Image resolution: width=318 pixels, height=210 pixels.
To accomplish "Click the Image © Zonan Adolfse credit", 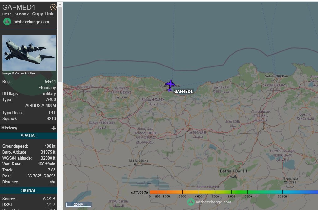I will tap(19, 73).
